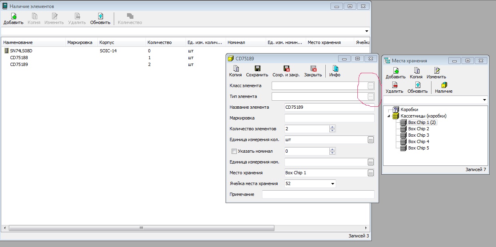The image size is (496, 247).
Task: Sort by the Наименование column header
Action: 34,42
